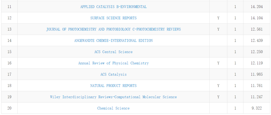Select the ANGEWANDTE CHEMIE-INTERNATIONAL EDITION link
Viewport: 271px width, 115px height.
point(113,40)
